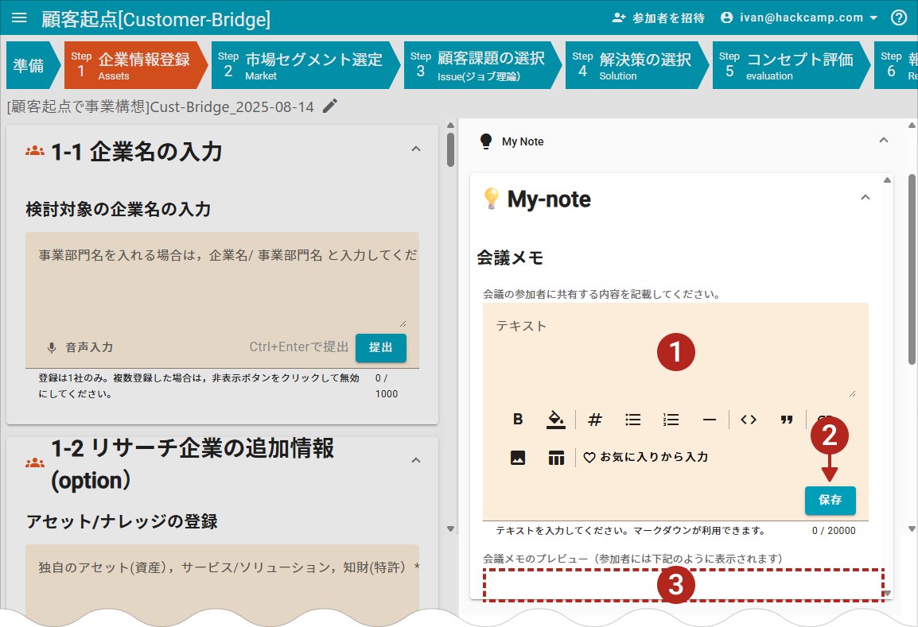Insert a bulleted list

click(x=633, y=420)
